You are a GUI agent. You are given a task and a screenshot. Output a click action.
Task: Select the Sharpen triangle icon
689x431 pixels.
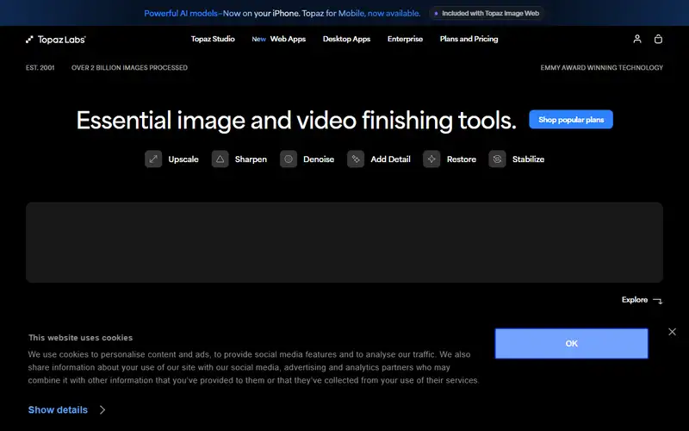click(x=220, y=159)
